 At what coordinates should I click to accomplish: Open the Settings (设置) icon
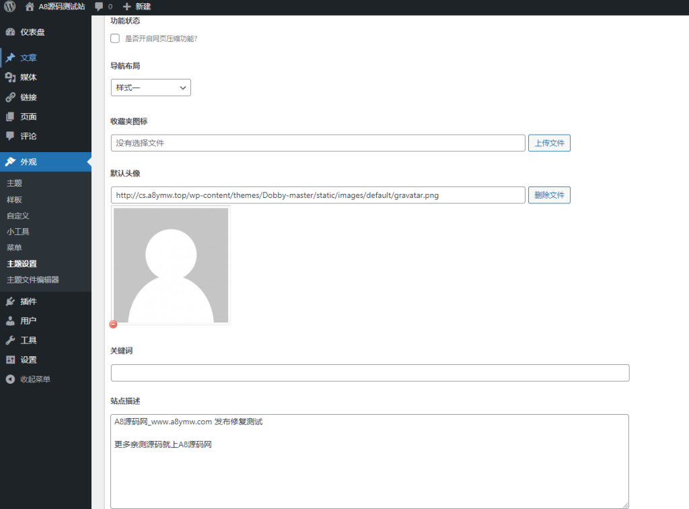pos(11,360)
